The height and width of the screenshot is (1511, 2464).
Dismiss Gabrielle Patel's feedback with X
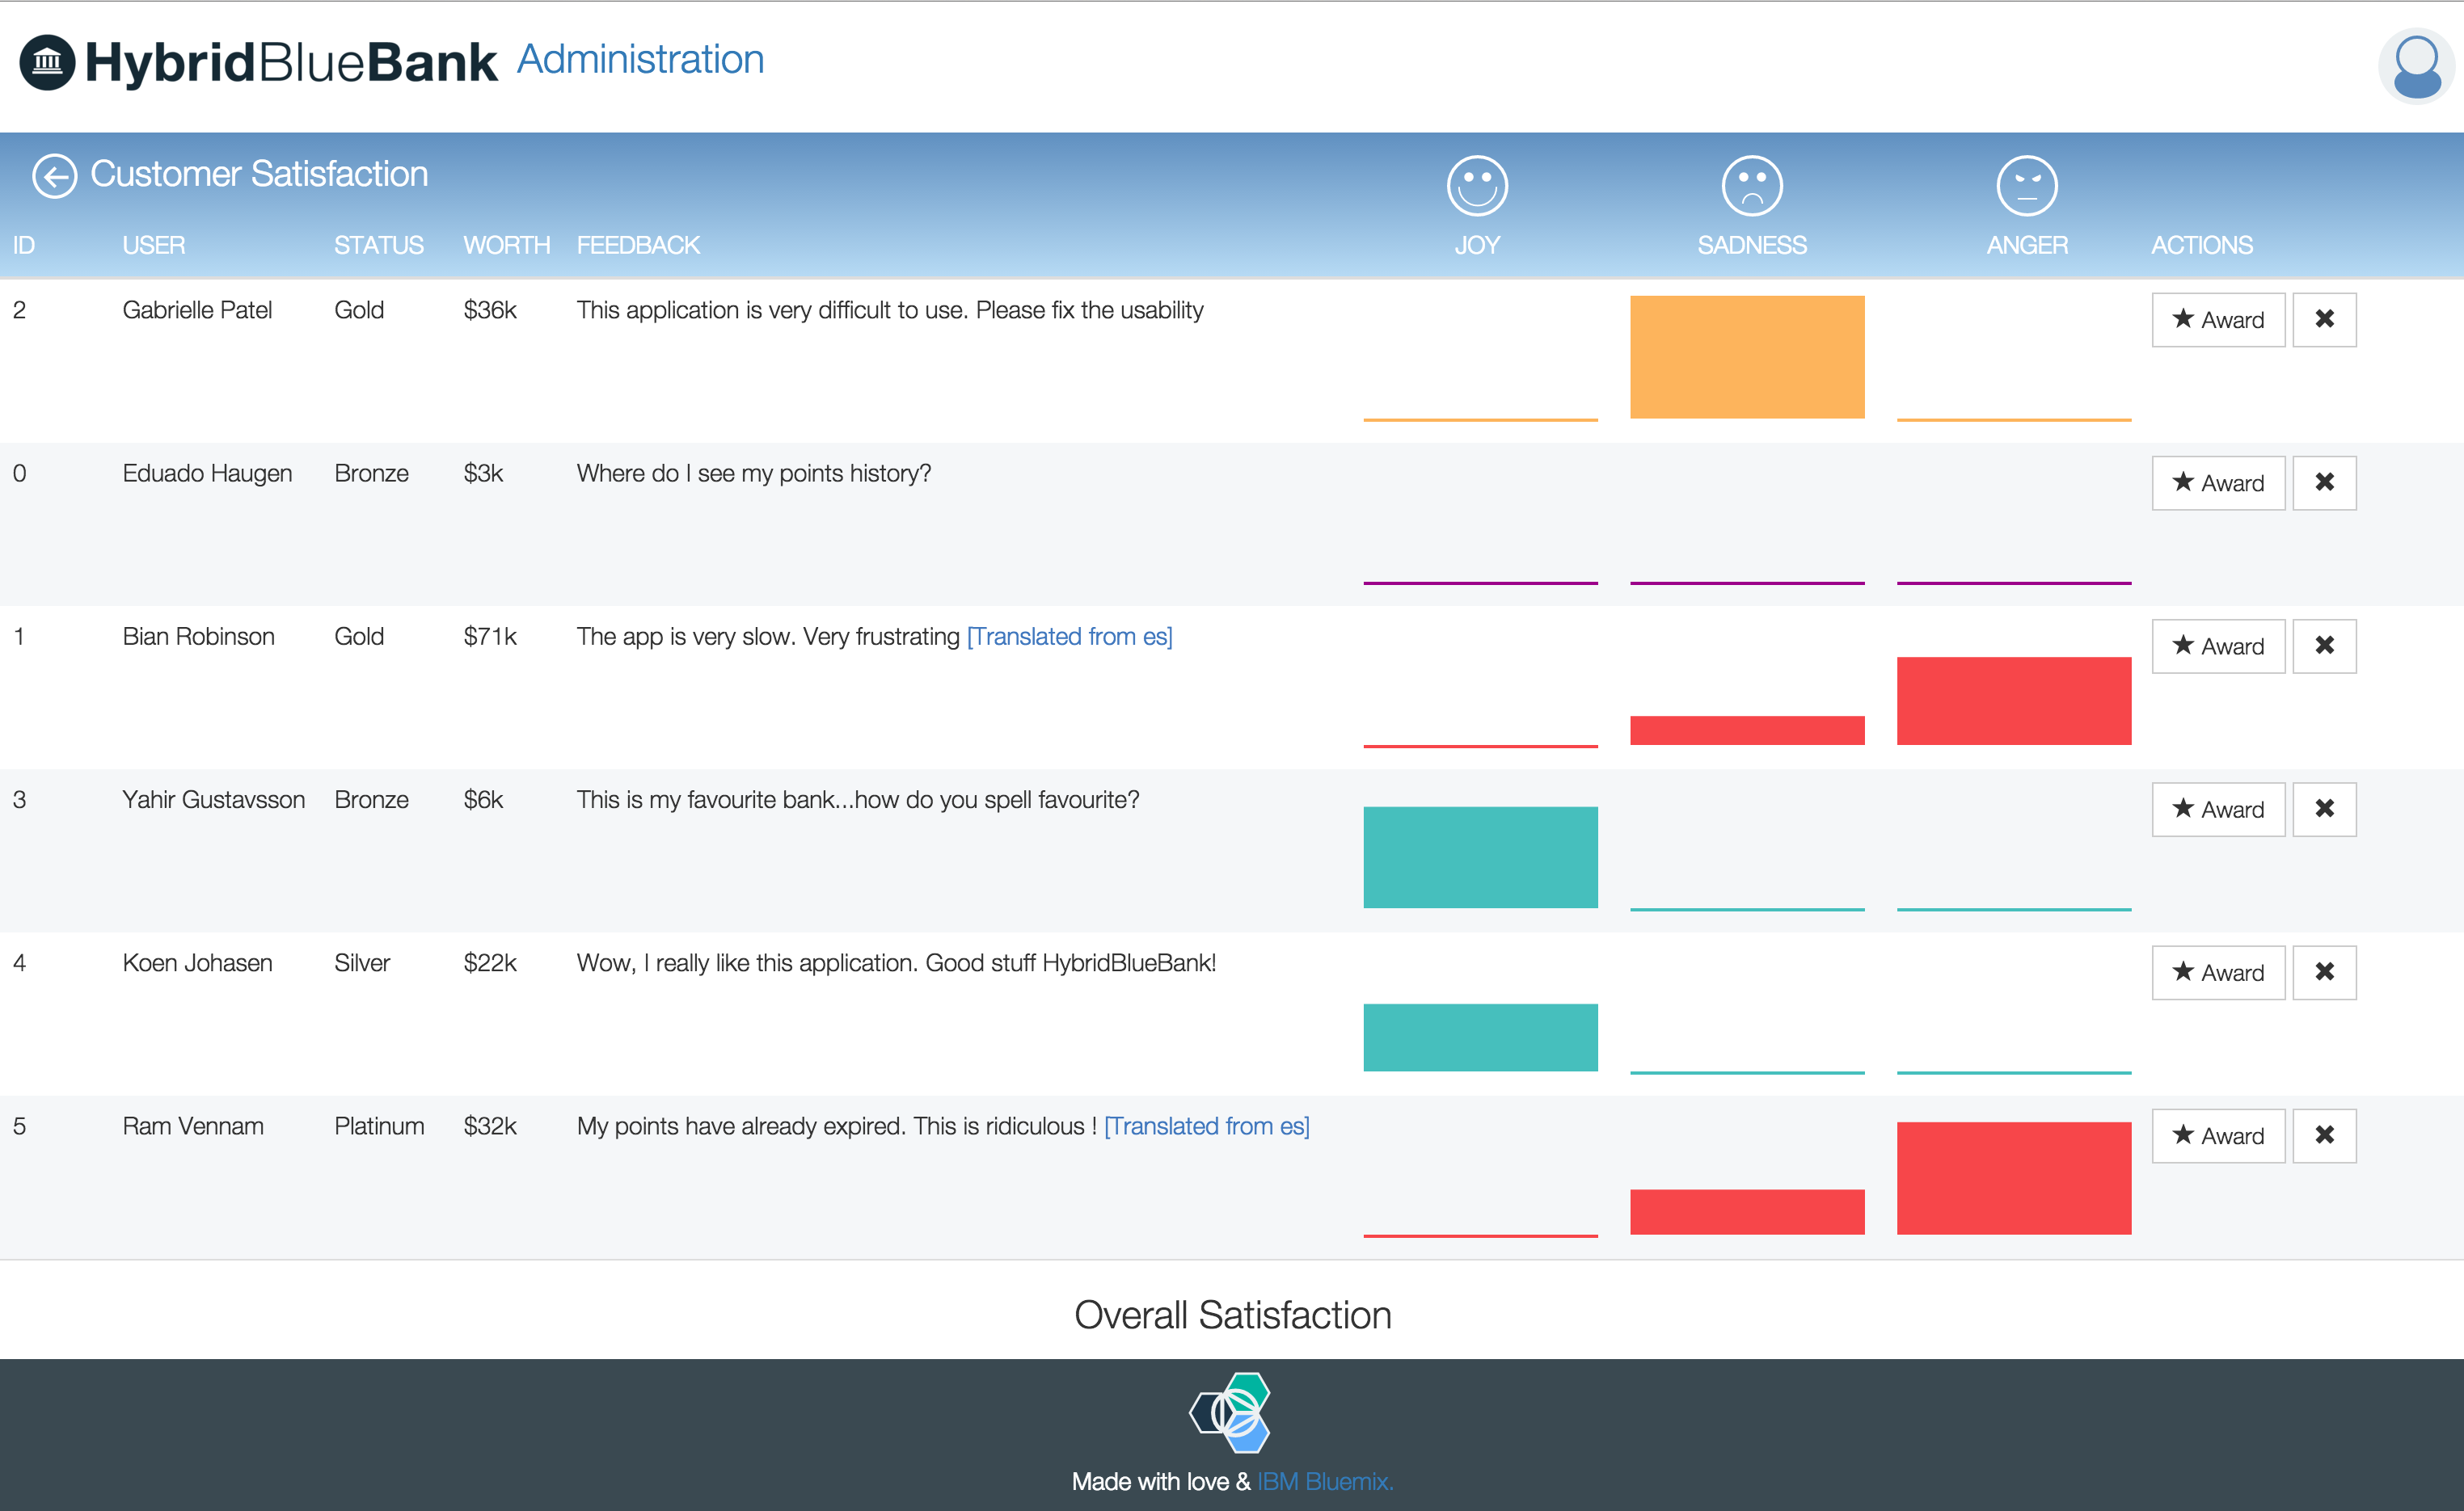click(x=2323, y=320)
